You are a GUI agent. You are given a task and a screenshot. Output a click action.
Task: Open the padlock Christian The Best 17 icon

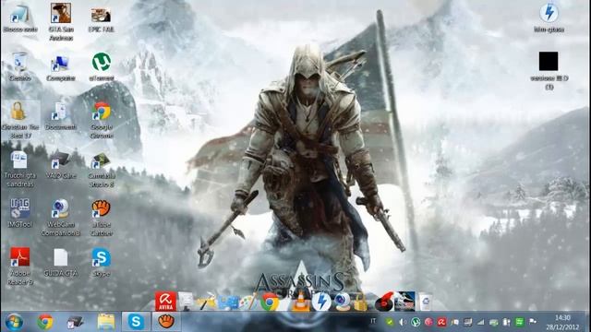[x=20, y=119]
